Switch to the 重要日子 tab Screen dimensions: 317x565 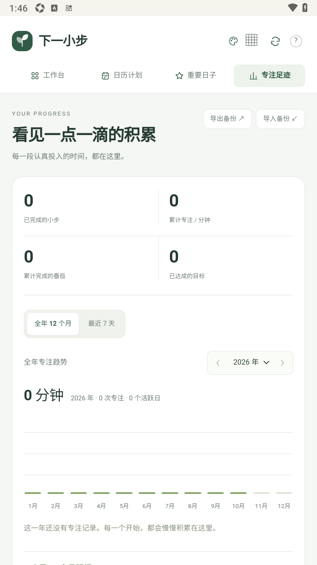click(x=195, y=75)
